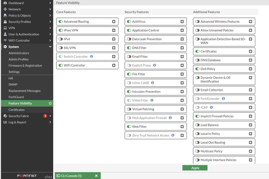Click the WiFi Controller signal icon
This screenshot has height=179, width=269.
click(x=5, y=41)
